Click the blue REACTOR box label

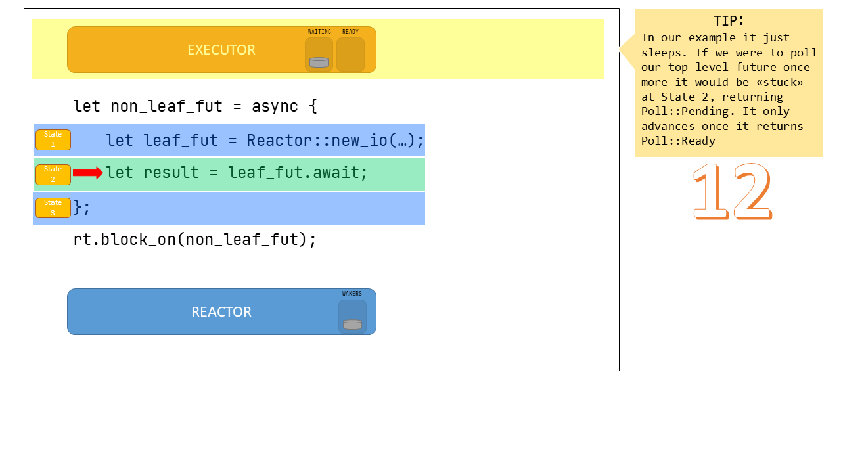[221, 312]
